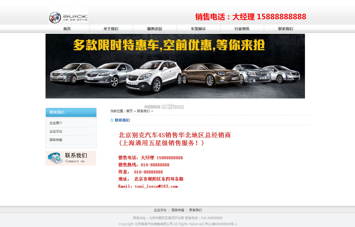The width and height of the screenshot is (355, 227).
Task: Select 企业文化 in the left sidebar
Action: click(56, 131)
